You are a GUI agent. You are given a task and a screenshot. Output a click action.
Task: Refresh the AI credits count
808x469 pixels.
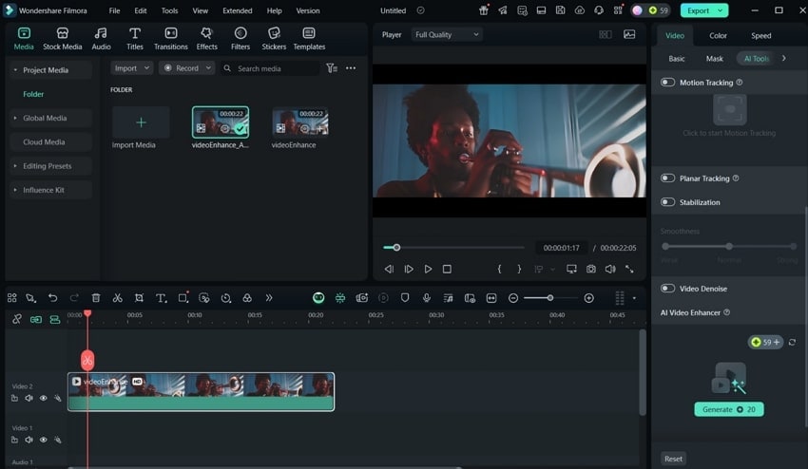tap(792, 342)
